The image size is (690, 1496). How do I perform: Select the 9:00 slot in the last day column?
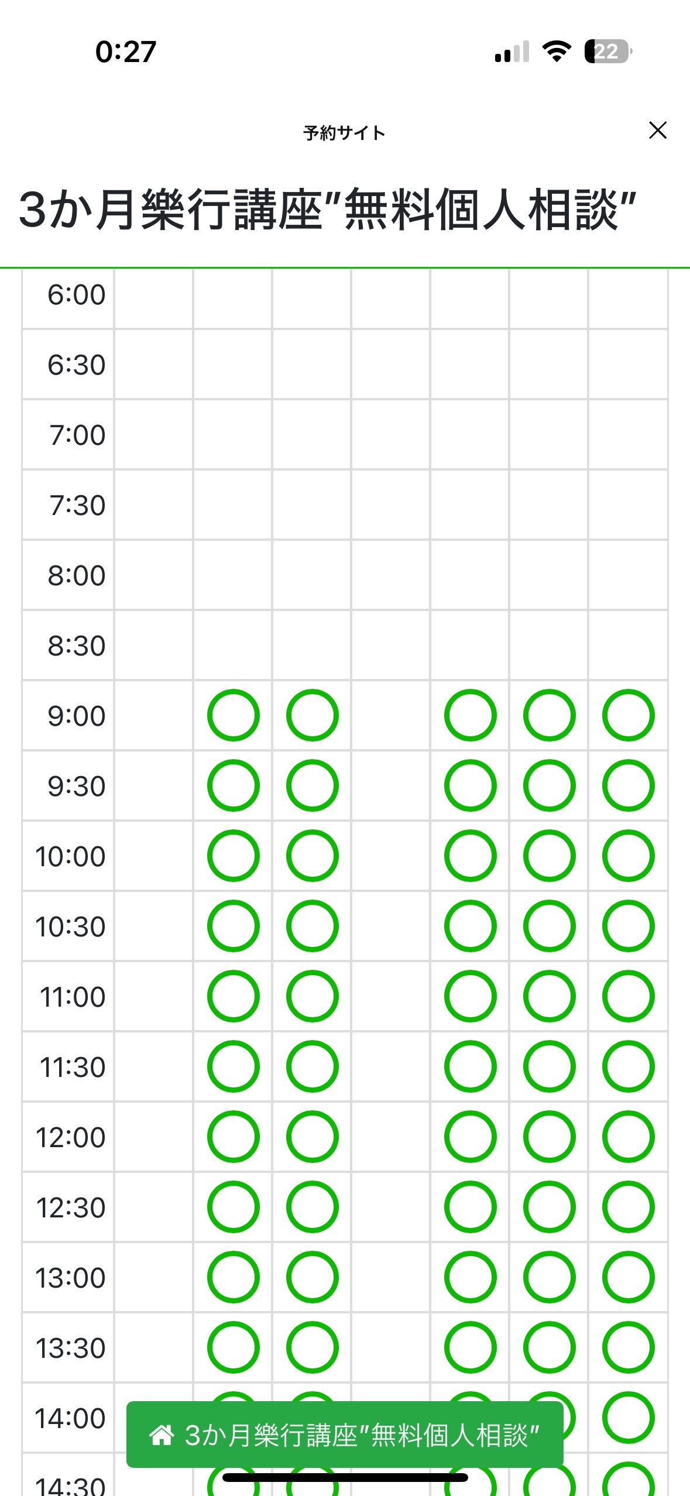pos(628,715)
